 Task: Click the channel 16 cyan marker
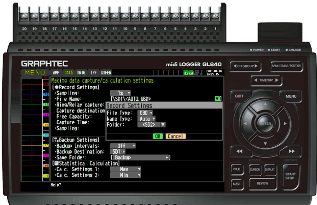tap(46, 135)
